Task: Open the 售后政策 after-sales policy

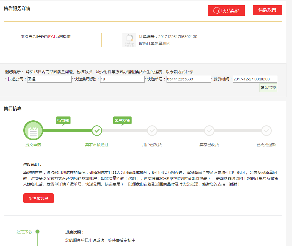Action: [x=267, y=10]
